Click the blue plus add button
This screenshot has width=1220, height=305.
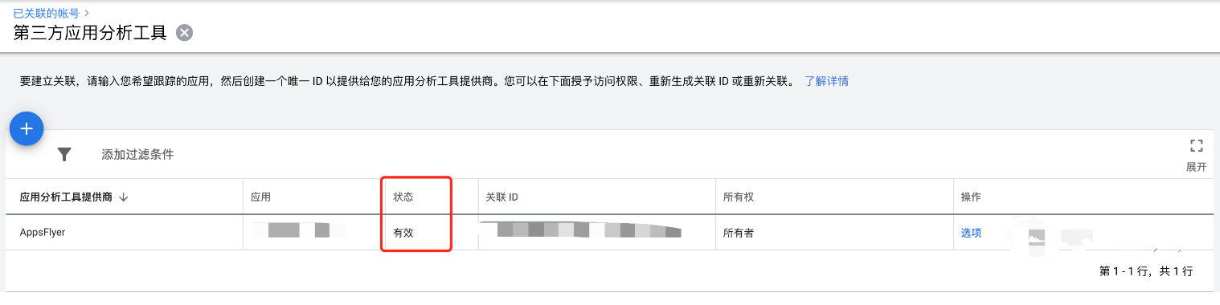click(27, 128)
